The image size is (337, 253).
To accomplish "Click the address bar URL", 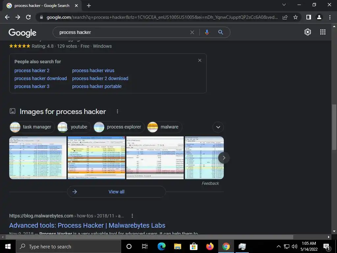I will pyautogui.click(x=162, y=17).
